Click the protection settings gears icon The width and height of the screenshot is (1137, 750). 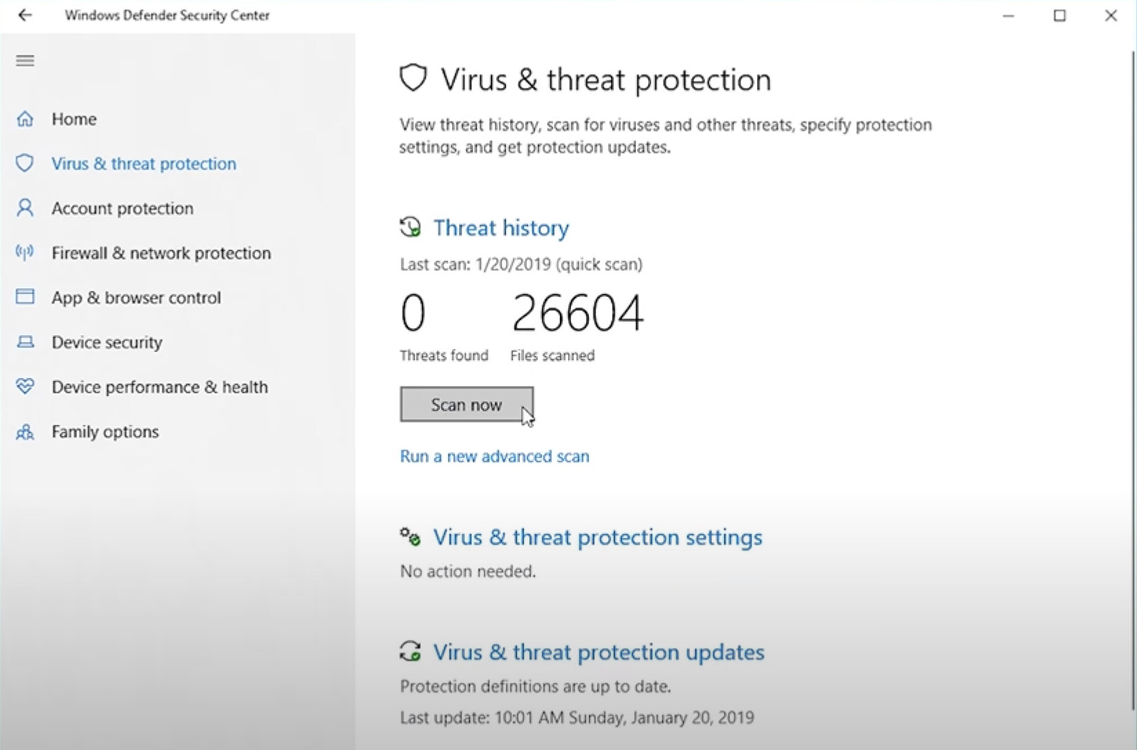pos(411,536)
